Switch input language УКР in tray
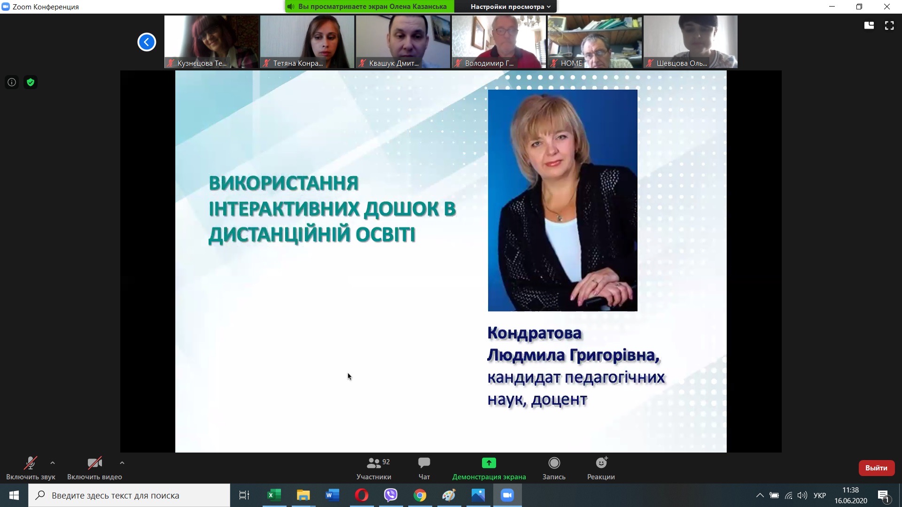Viewport: 902px width, 507px height. 819,495
